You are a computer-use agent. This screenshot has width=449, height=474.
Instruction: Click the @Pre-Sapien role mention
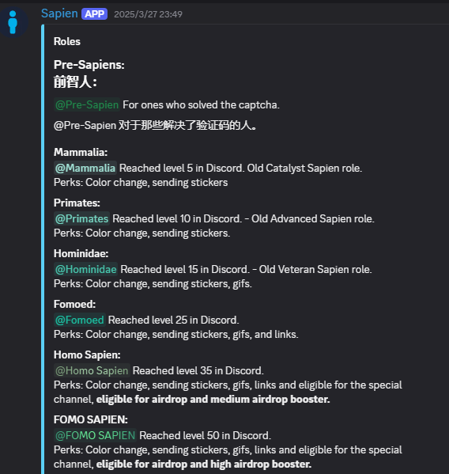[x=87, y=105]
